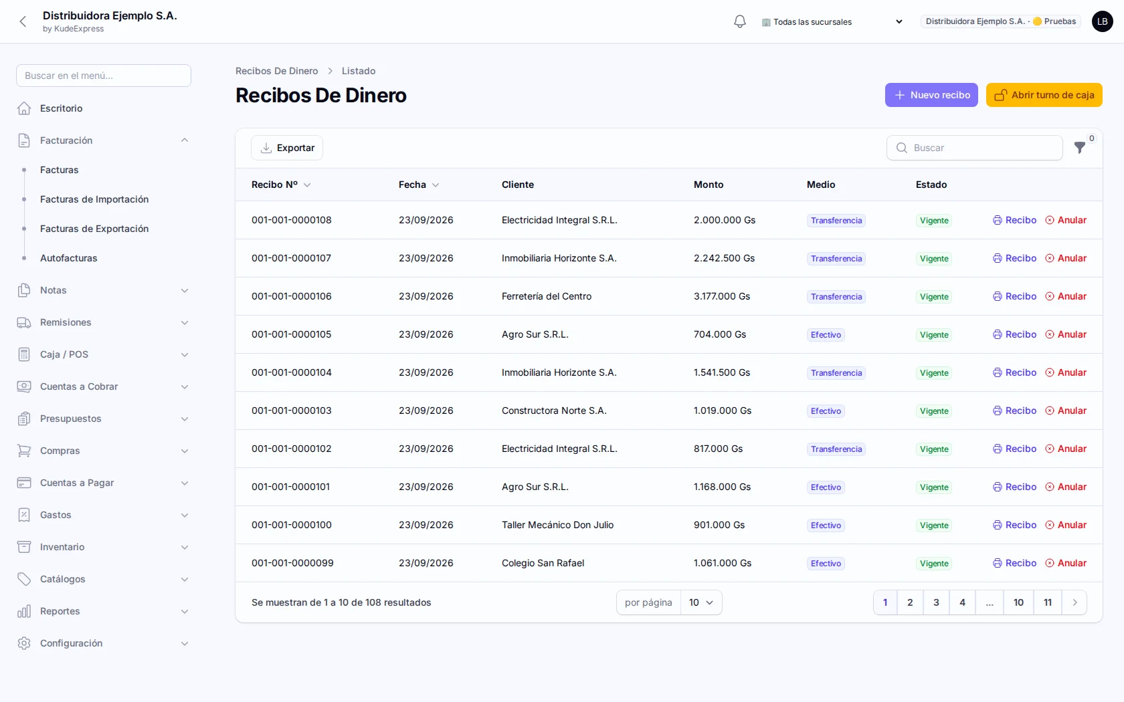Print Recibo for receipt 0000108
The width and height of the screenshot is (1124, 702).
pyautogui.click(x=1014, y=220)
